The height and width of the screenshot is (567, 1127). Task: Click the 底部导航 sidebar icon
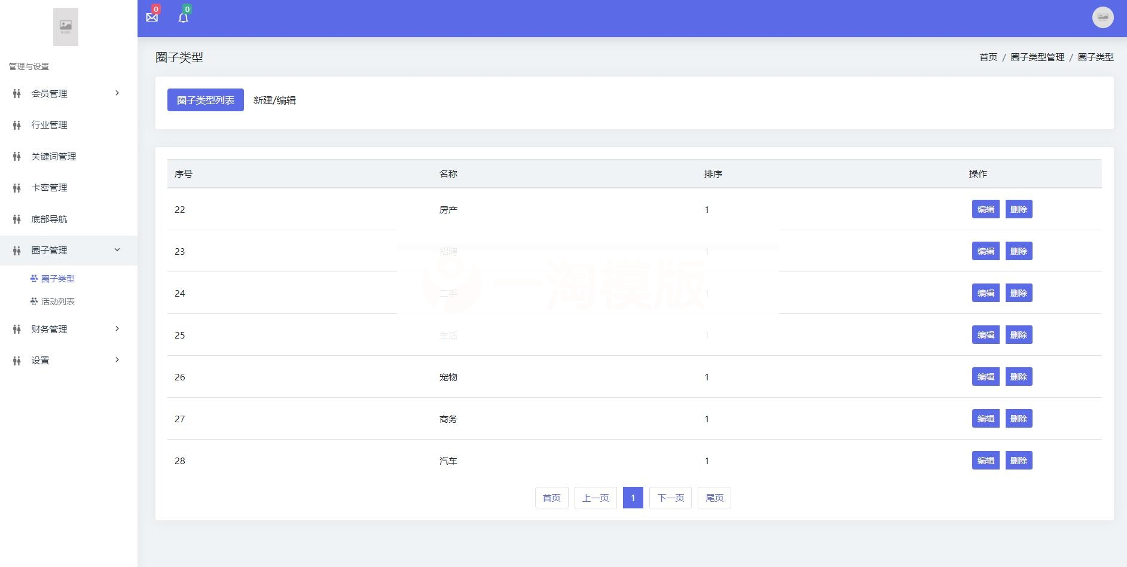coord(16,219)
